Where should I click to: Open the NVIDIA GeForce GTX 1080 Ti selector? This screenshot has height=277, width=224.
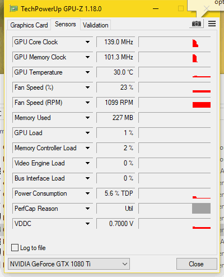tap(69, 264)
